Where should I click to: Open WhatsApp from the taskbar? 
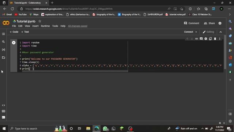click(x=105, y=129)
